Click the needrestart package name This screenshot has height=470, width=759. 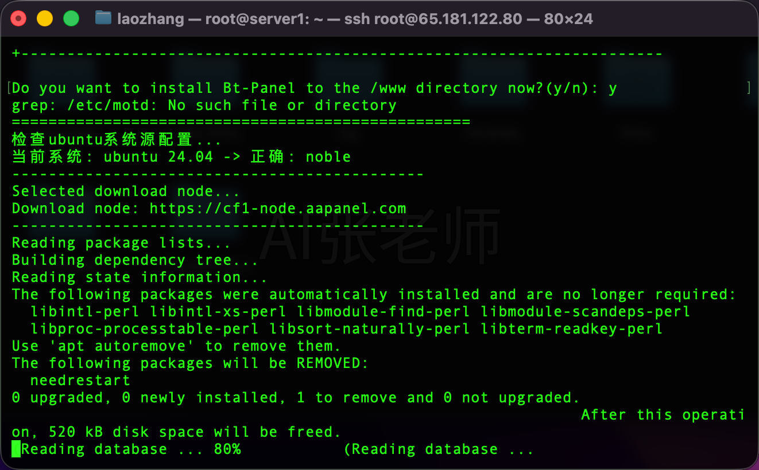pos(80,381)
